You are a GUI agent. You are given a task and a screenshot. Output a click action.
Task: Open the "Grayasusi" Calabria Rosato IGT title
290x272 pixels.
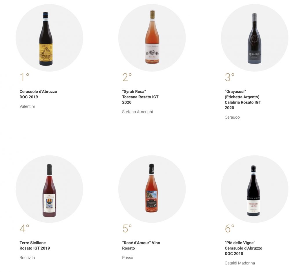pos(243,99)
